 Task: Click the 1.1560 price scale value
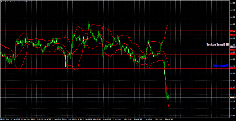(x=232, y=80)
